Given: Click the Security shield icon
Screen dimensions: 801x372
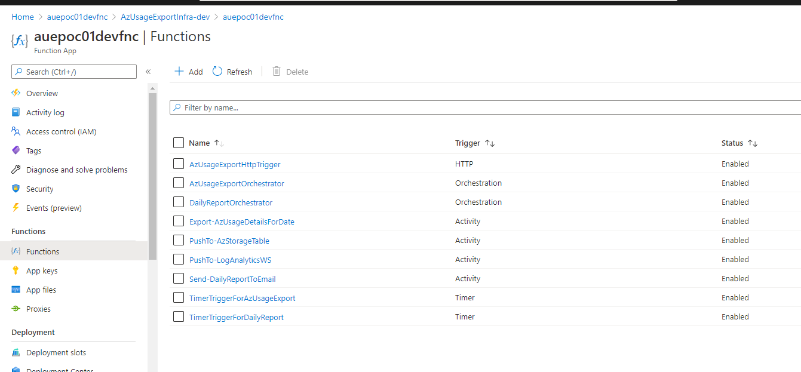Looking at the screenshot, I should [16, 189].
